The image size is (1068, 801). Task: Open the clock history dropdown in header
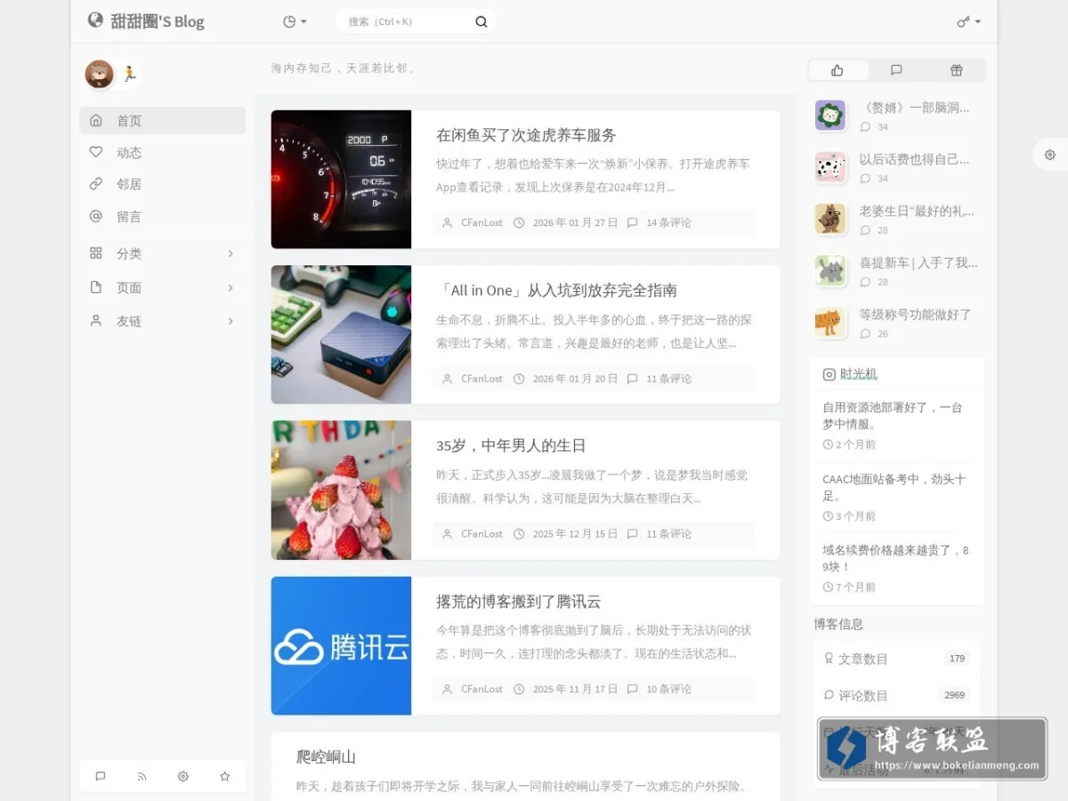tap(295, 21)
